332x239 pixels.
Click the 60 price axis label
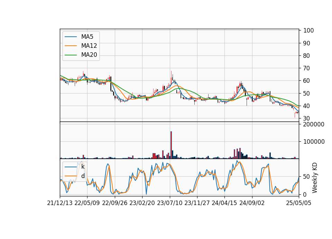click(307, 81)
